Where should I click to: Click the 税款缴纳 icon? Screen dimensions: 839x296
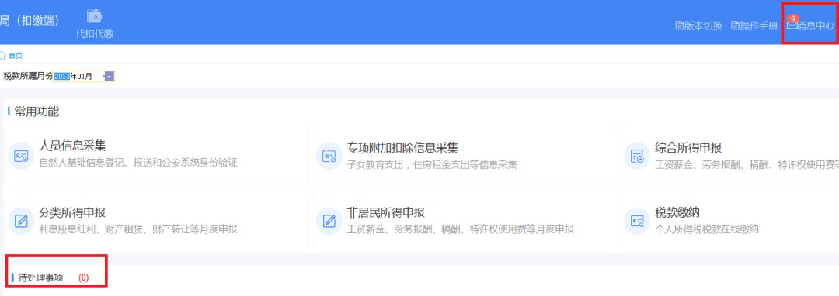pyautogui.click(x=637, y=222)
